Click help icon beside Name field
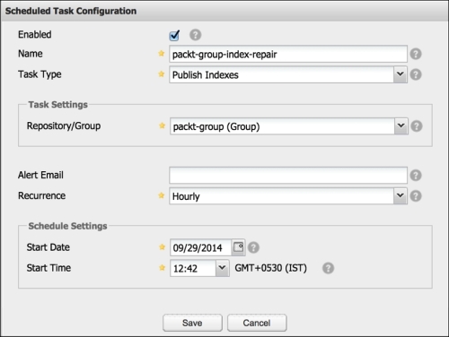 416,54
